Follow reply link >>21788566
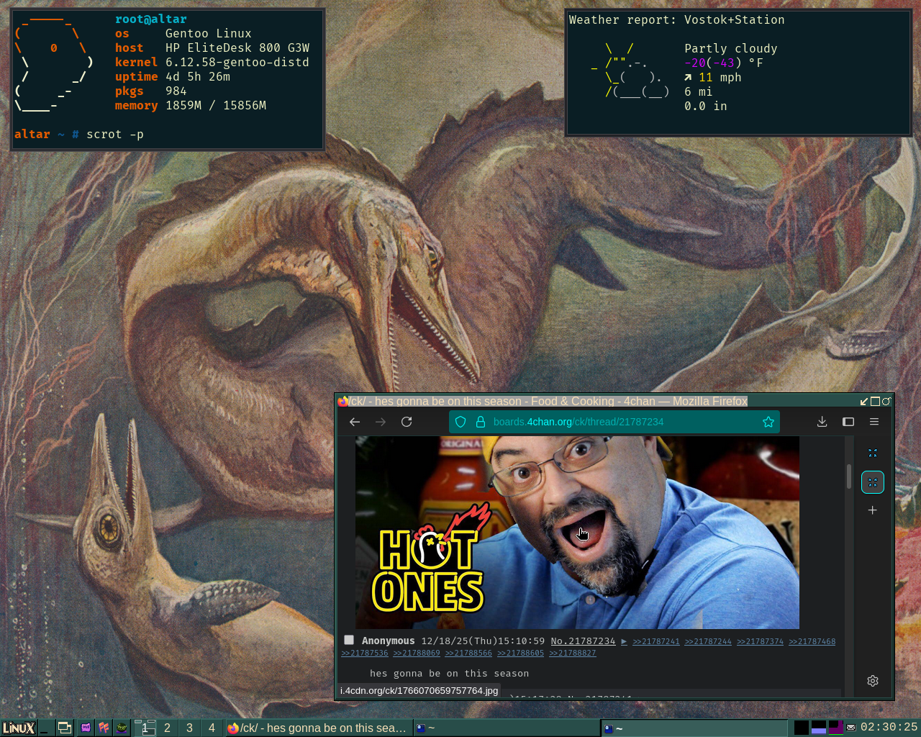The height and width of the screenshot is (737, 921). tap(468, 653)
